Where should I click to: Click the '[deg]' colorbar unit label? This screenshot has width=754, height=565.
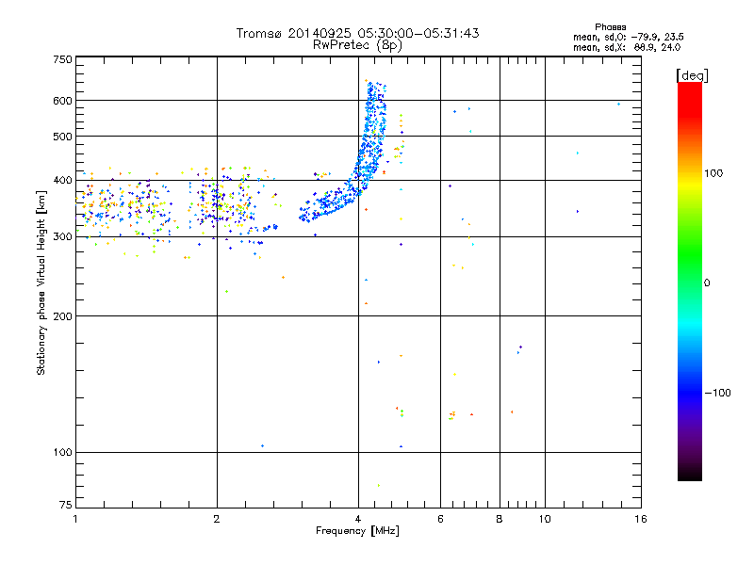692,75
